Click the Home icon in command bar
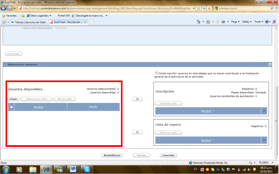Image resolution: width=279 pixels, height=174 pixels. click(198, 22)
